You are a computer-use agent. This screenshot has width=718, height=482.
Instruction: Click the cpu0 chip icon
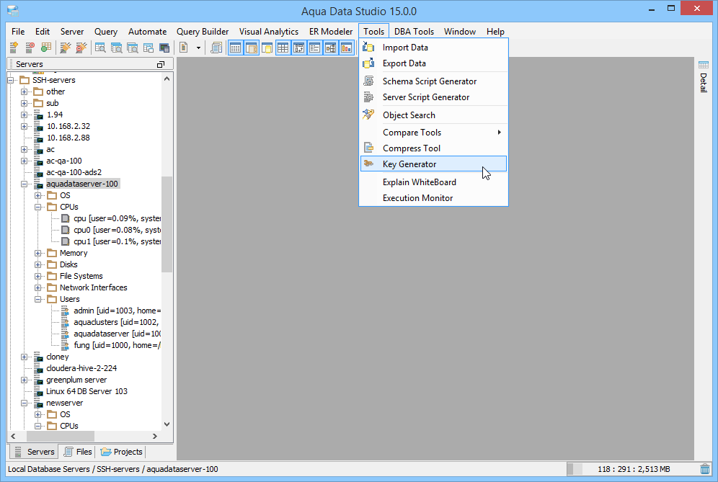click(x=66, y=230)
